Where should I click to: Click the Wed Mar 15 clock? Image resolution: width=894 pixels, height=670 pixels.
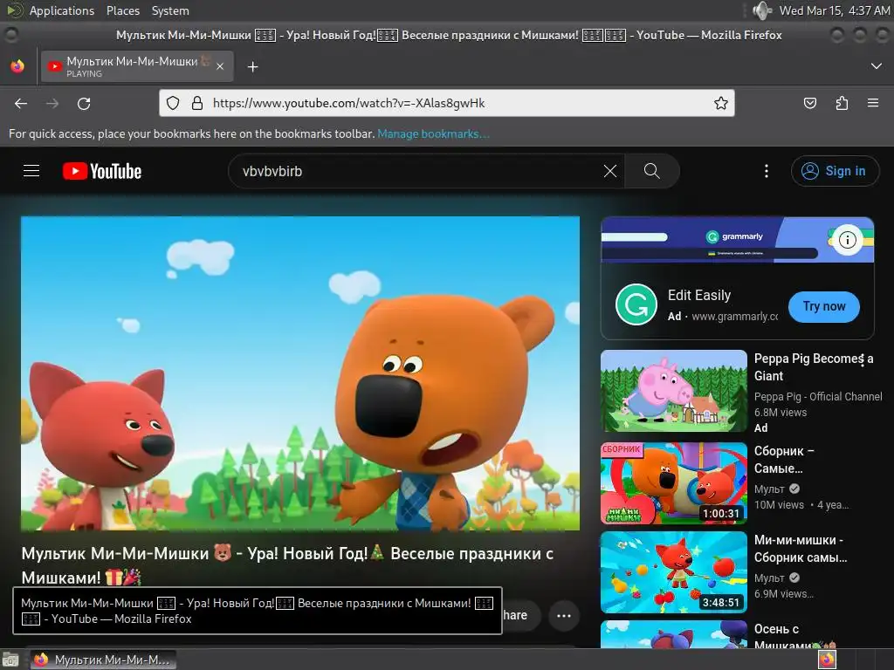834,10
